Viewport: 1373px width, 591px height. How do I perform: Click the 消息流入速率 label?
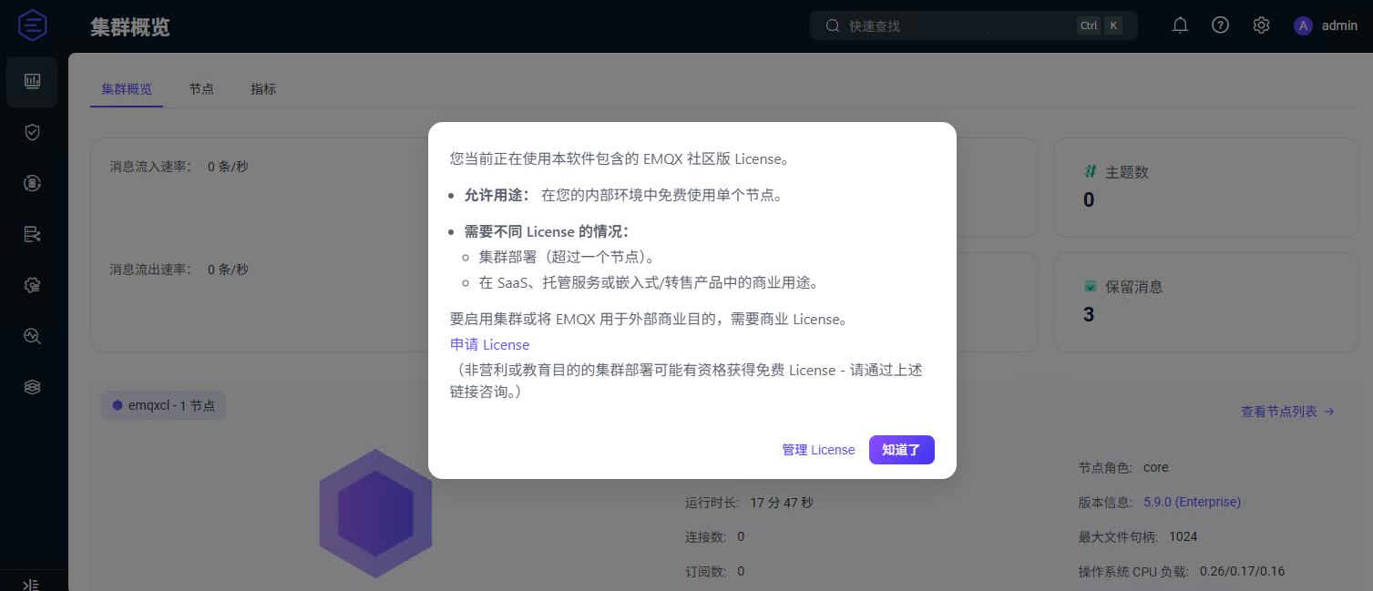tap(151, 167)
